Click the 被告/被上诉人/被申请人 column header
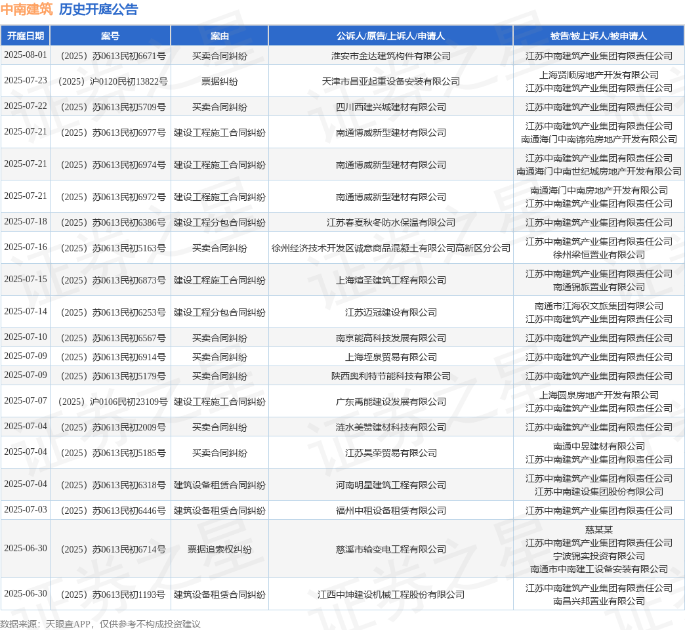 point(598,36)
